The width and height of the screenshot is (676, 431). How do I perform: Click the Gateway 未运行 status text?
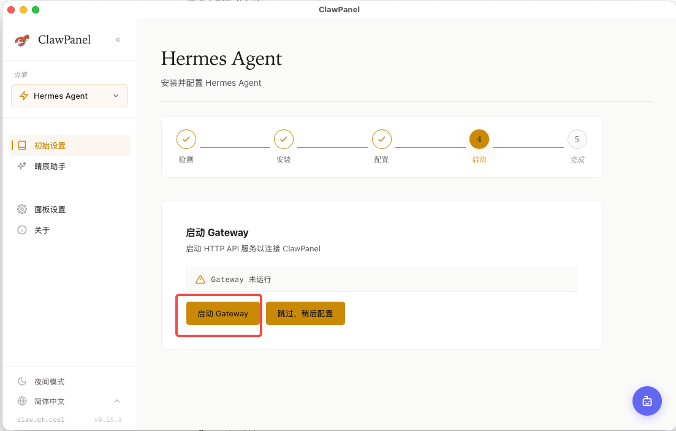[x=241, y=280]
